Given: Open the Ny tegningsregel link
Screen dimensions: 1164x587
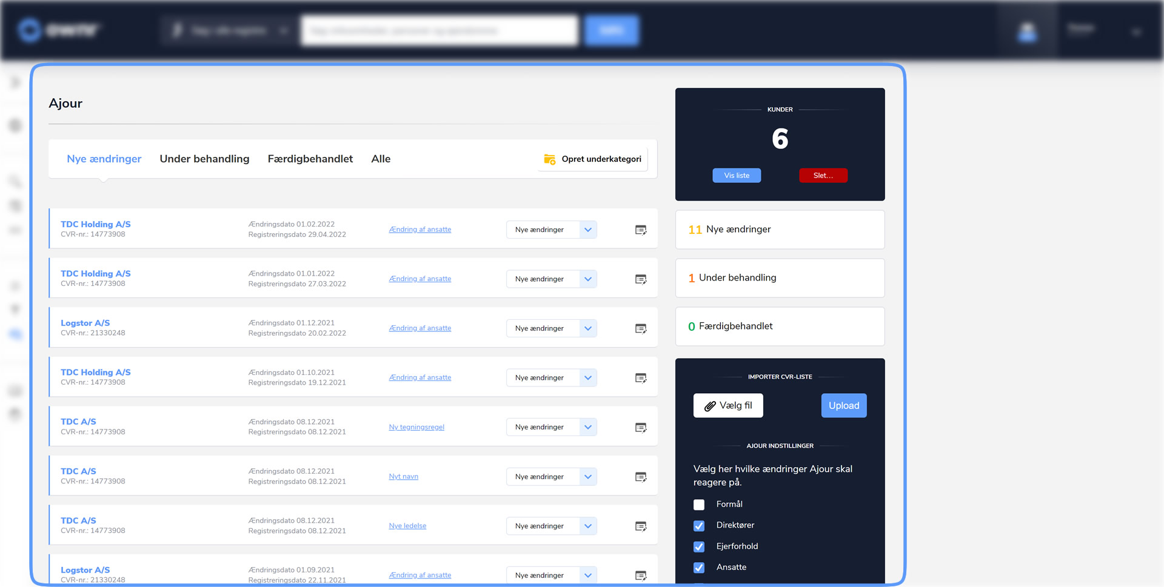Looking at the screenshot, I should [x=416, y=427].
